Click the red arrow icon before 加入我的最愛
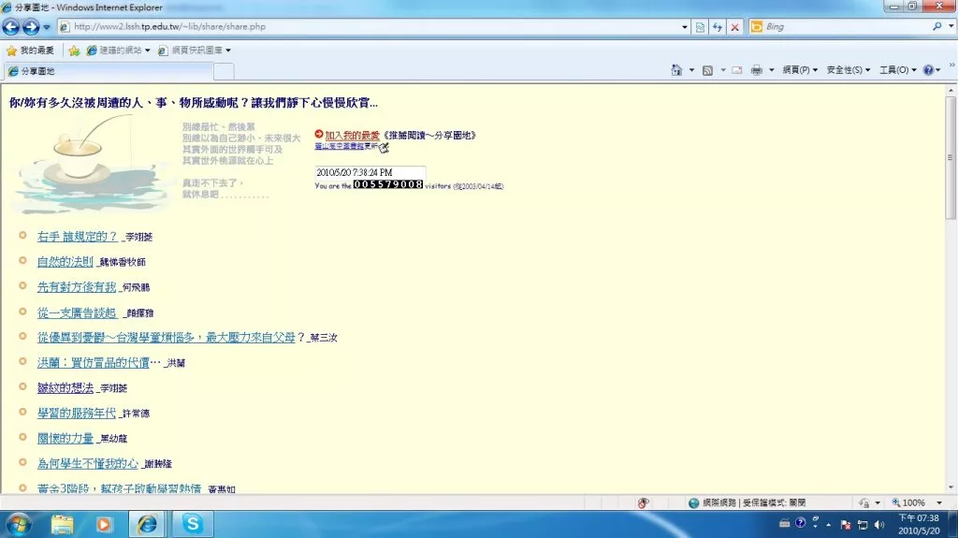Screen dimensions: 958x538 coord(318,135)
